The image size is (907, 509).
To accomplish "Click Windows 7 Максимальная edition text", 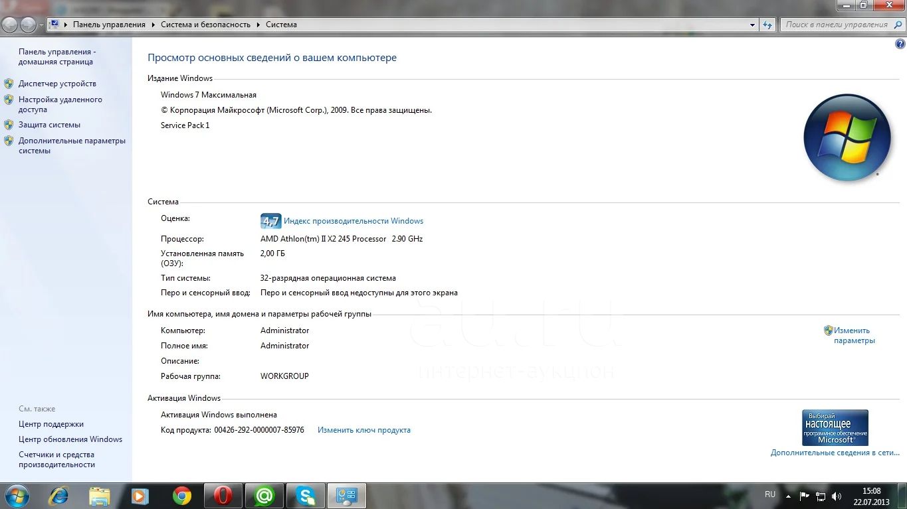I will [x=209, y=95].
